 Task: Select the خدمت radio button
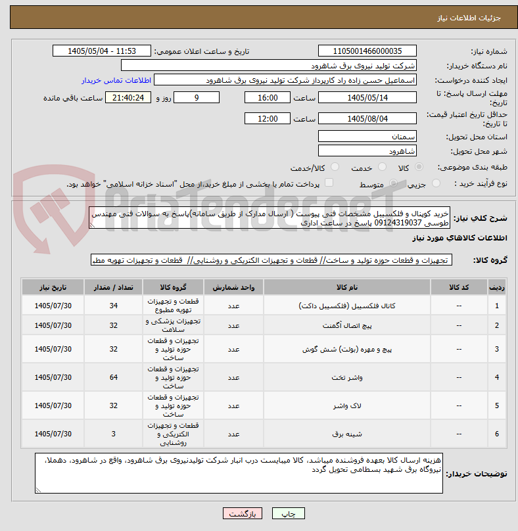(x=382, y=167)
